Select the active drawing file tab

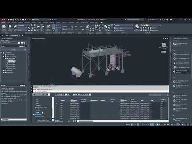pyautogui.click(x=15, y=36)
